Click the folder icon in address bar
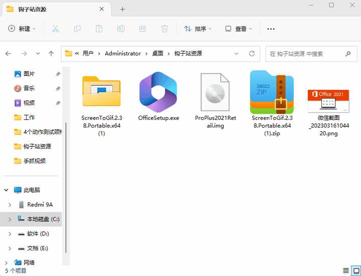The width and height of the screenshot is (361, 276). pyautogui.click(x=68, y=54)
